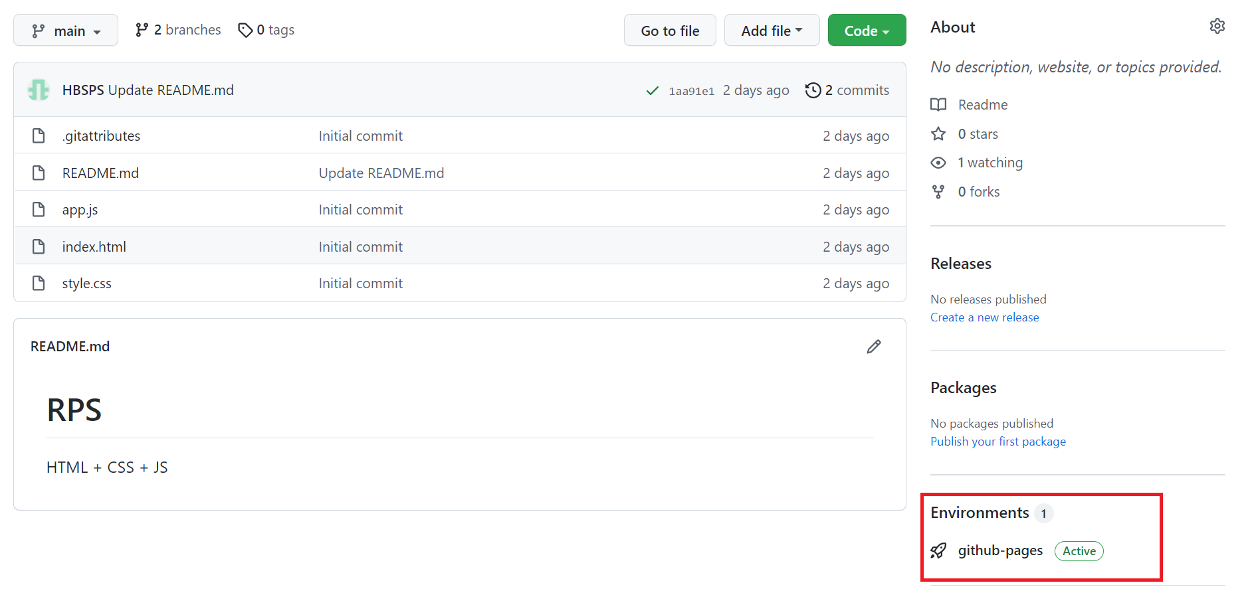Click No packages published text
Screen dimensions: 1252x593
[x=991, y=424]
